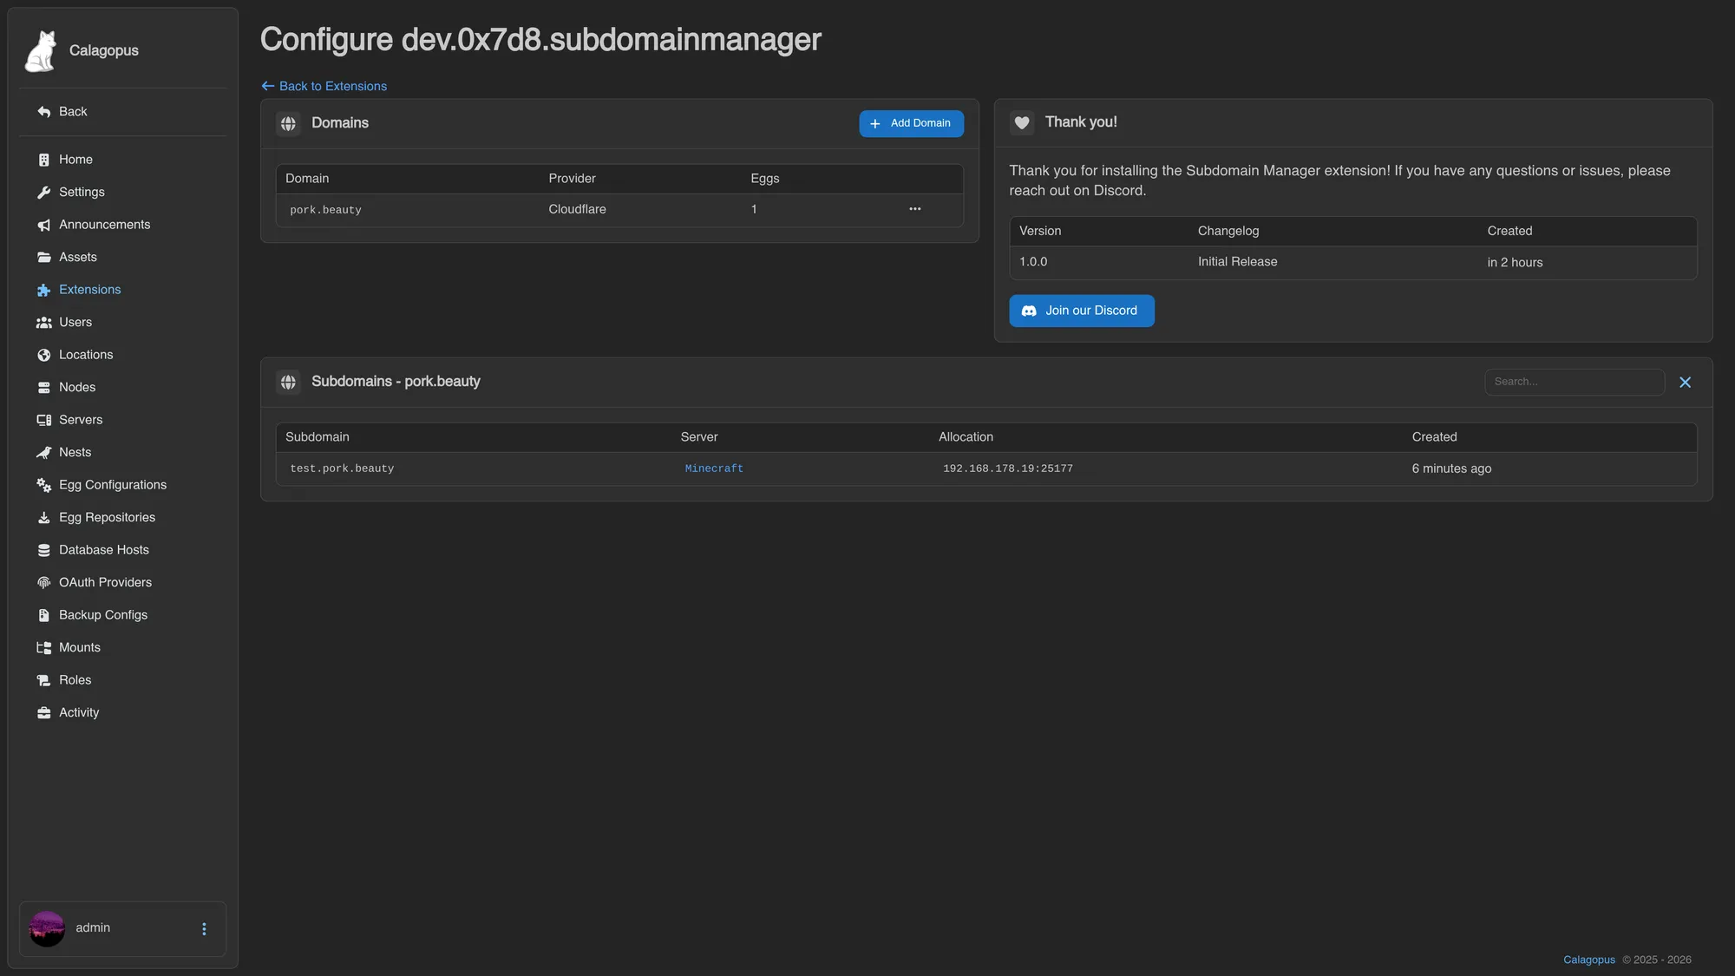The image size is (1735, 976).
Task: Click the Back arrow icon in sidebar
Action: pyautogui.click(x=44, y=112)
